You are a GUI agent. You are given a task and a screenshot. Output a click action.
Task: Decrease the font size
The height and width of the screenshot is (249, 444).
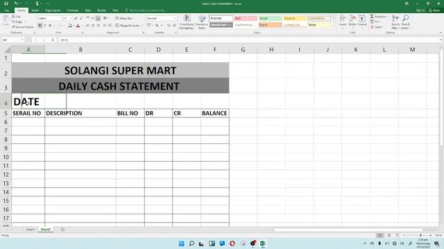80,19
